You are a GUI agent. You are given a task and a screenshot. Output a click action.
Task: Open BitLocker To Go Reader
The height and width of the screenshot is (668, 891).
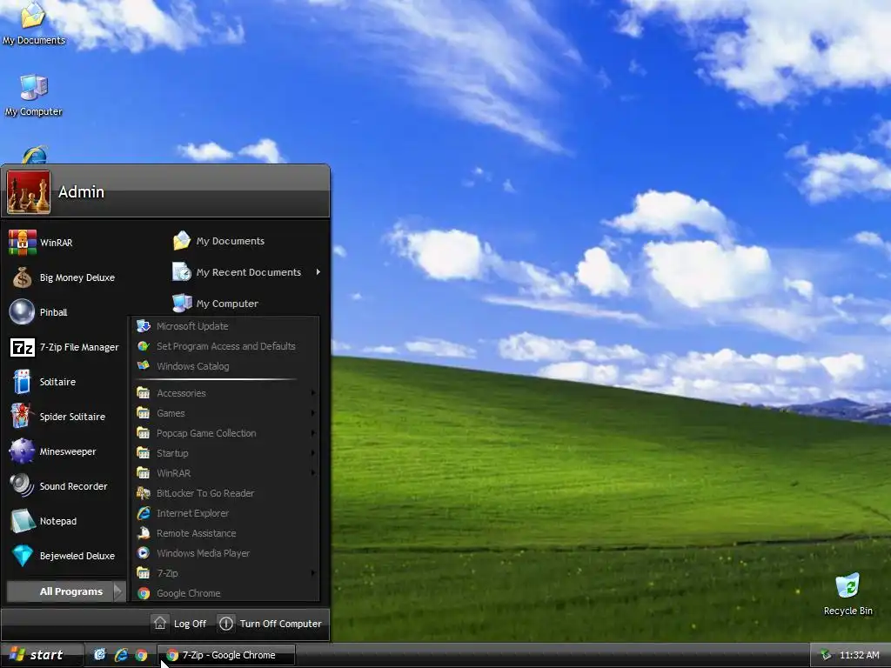(225, 493)
